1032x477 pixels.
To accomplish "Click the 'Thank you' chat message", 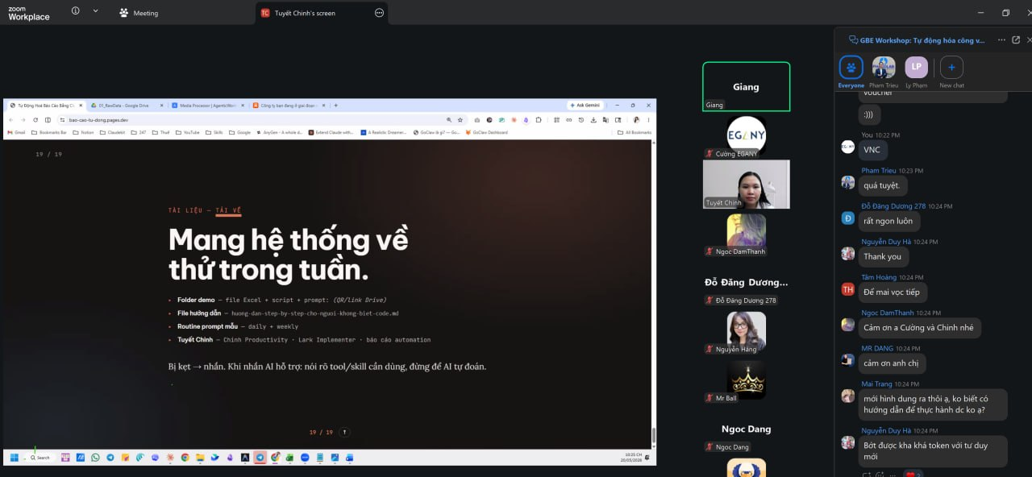I will [x=883, y=256].
